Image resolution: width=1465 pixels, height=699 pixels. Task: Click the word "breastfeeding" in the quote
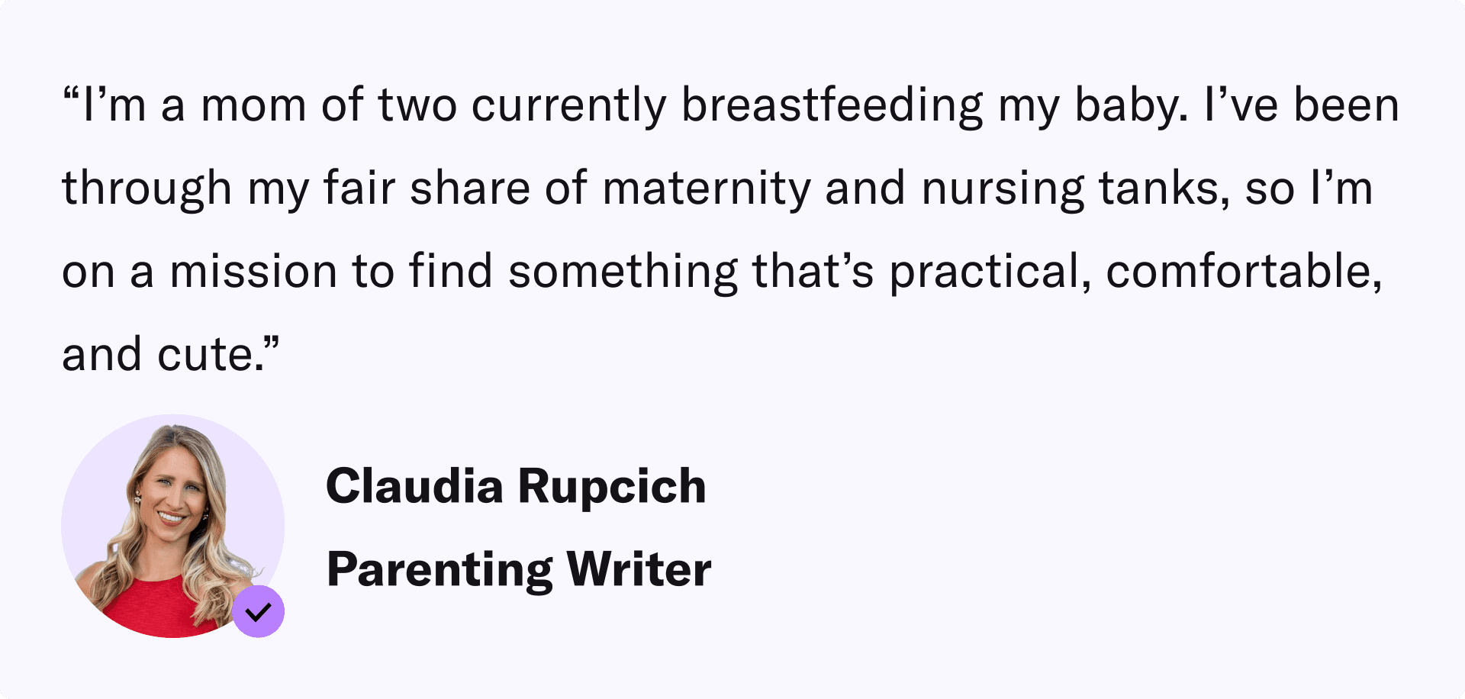[x=832, y=105]
